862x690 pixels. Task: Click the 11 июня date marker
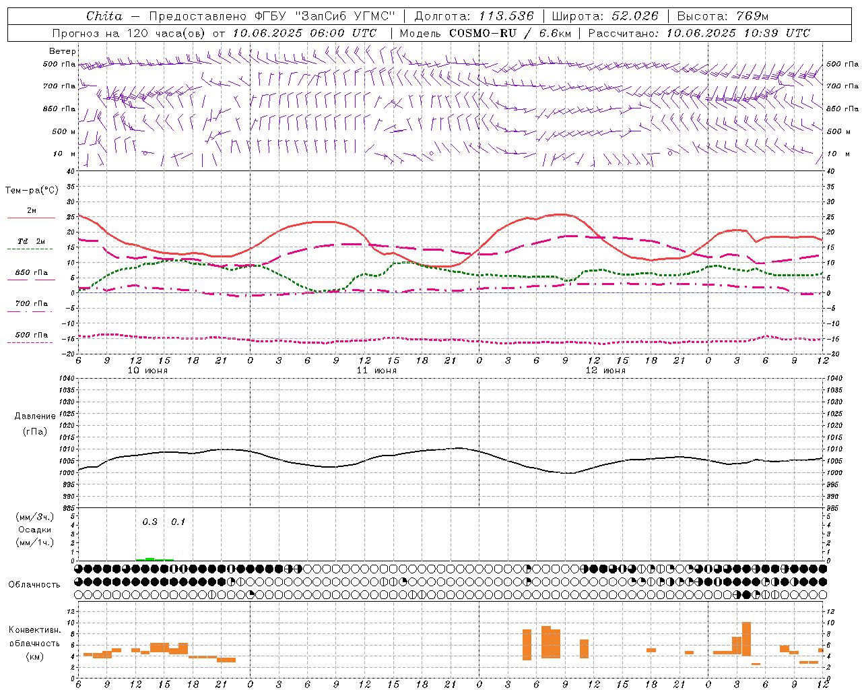point(376,371)
